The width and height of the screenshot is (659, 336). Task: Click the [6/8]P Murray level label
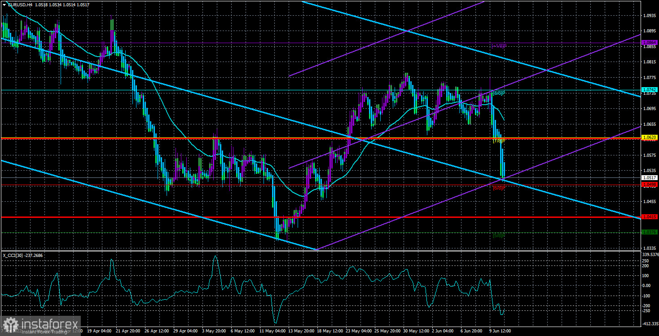(499, 188)
